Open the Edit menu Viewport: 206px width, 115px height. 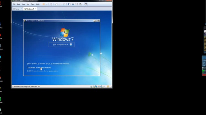tap(19, 4)
